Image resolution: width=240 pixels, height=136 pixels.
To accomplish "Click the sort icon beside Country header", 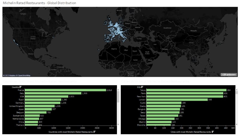I will (21, 87).
